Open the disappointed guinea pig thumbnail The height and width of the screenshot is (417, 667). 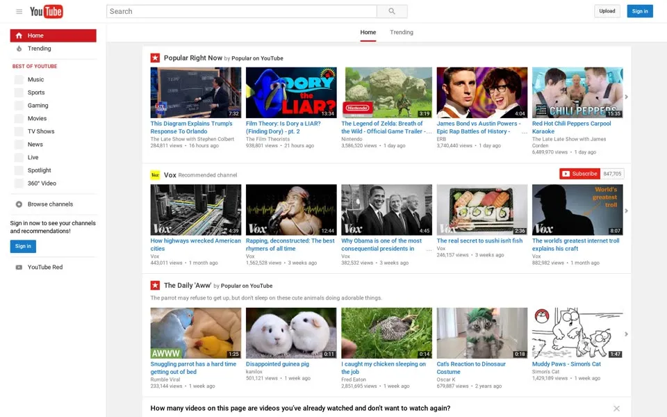point(291,333)
